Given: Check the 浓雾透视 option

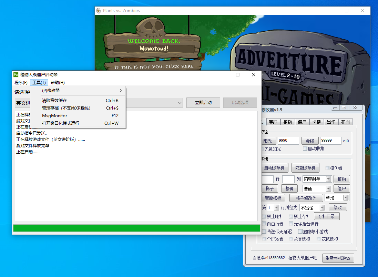Looking at the screenshot, I should [x=291, y=239].
